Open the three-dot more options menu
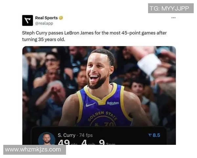The height and width of the screenshot is (158, 197). pyautogui.click(x=173, y=18)
